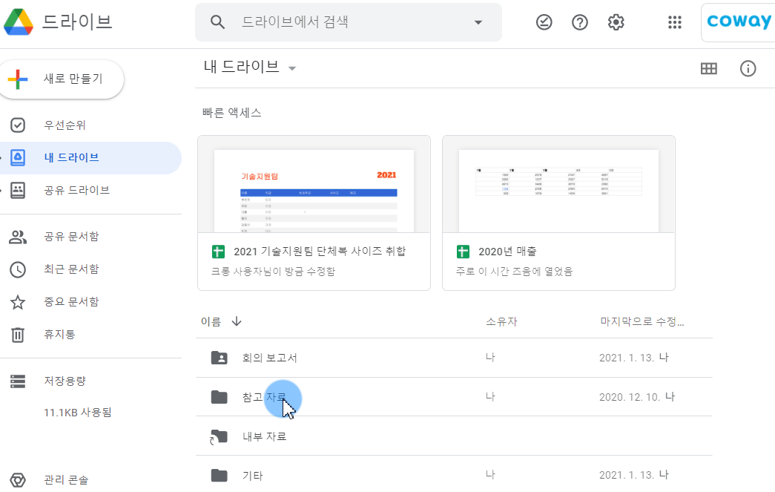
Task: Click 소유자 column header
Action: 501,321
